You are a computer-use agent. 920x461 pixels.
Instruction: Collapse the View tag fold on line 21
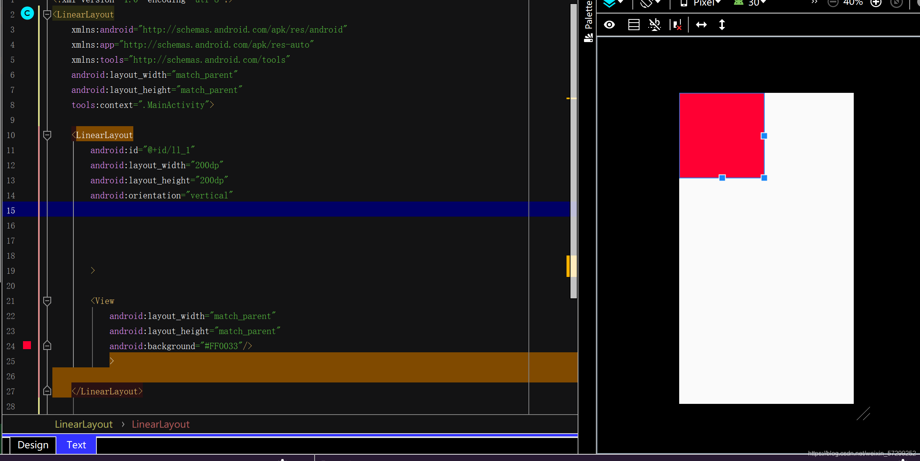point(47,301)
